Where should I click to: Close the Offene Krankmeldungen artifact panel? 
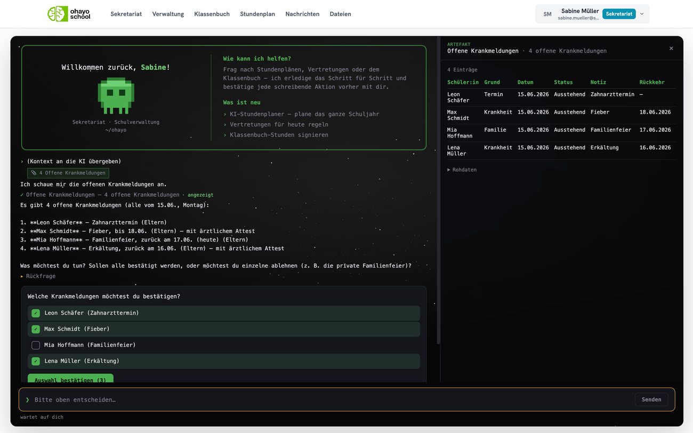(671, 48)
